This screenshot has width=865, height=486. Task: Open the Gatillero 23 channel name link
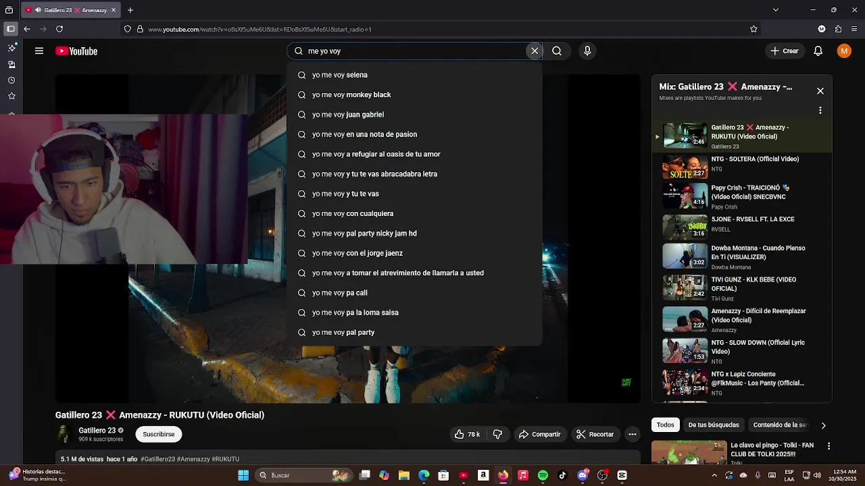point(97,430)
